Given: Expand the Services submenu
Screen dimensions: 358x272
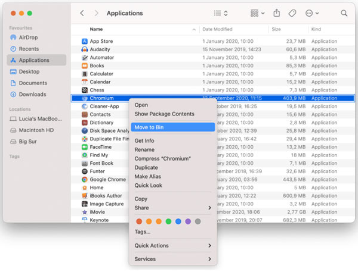Looking at the screenshot, I should click(173, 259).
